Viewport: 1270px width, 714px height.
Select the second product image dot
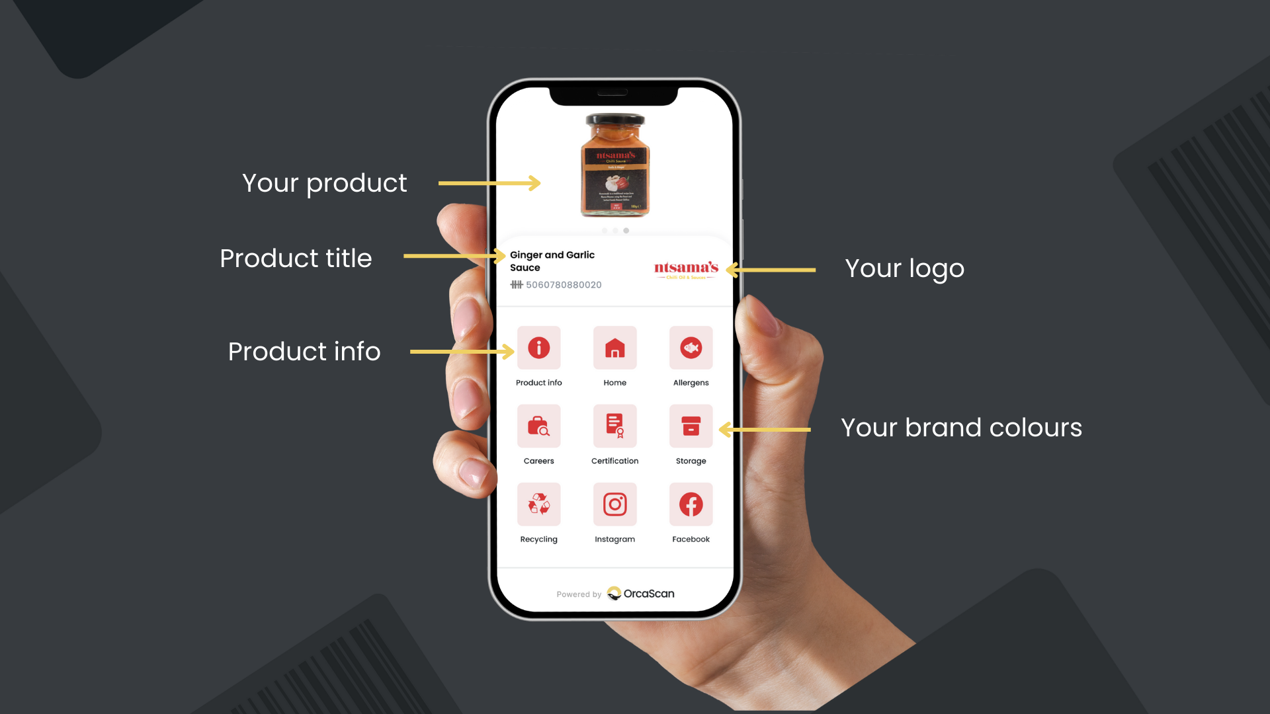(x=615, y=230)
